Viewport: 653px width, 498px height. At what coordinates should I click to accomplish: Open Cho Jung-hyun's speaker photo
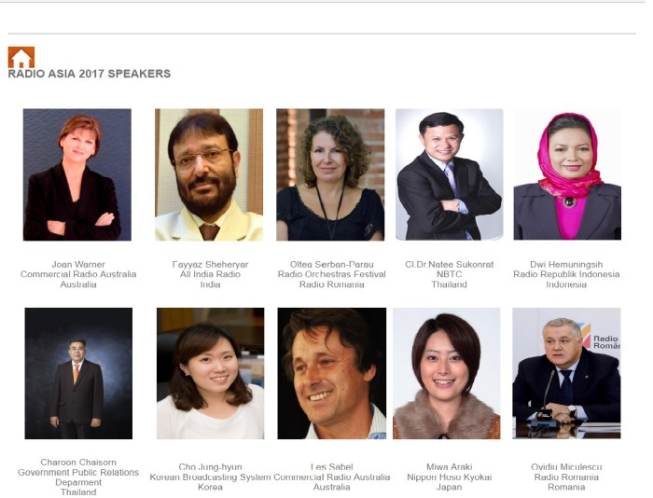pyautogui.click(x=210, y=373)
